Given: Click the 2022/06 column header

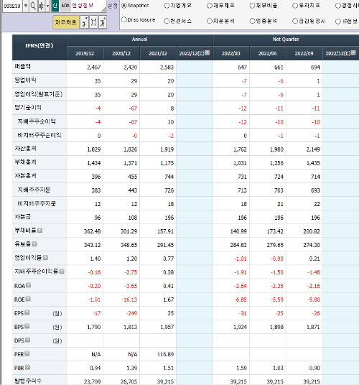Looking at the screenshot, I should point(268,53).
